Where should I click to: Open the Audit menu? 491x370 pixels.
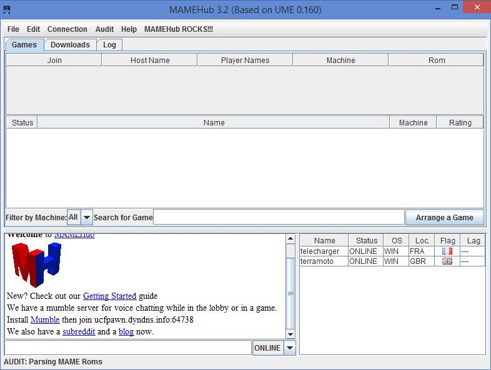[x=104, y=29]
